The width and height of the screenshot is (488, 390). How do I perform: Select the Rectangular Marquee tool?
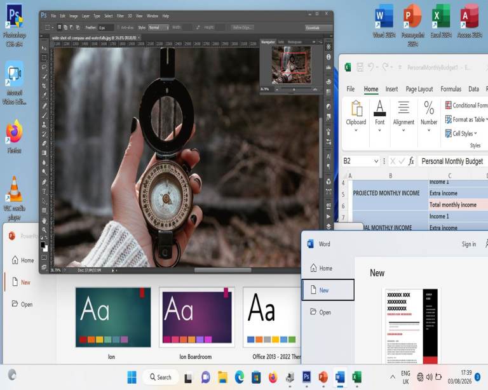click(44, 58)
